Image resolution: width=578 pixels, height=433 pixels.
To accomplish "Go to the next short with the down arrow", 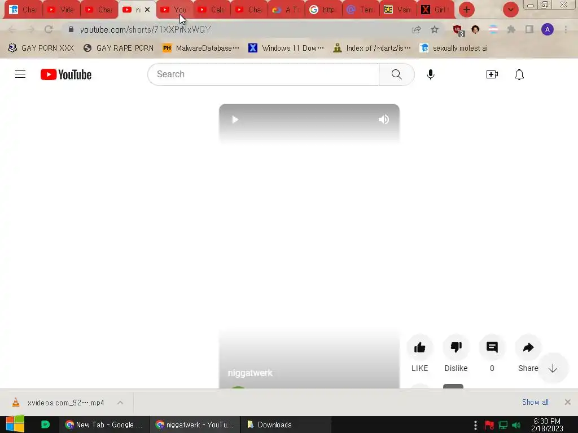I will point(553,368).
